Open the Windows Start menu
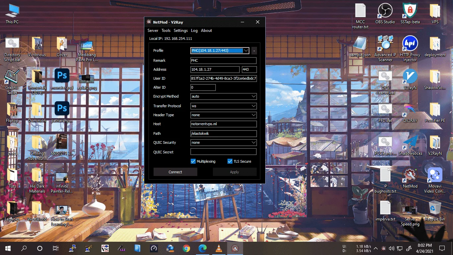 (x=8, y=248)
